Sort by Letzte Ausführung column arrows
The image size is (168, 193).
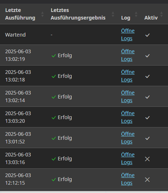(42, 14)
